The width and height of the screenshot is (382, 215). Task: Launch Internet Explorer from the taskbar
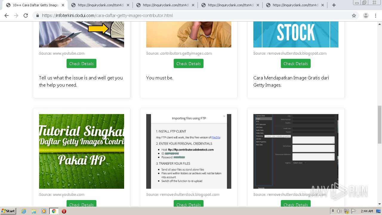[24, 211]
